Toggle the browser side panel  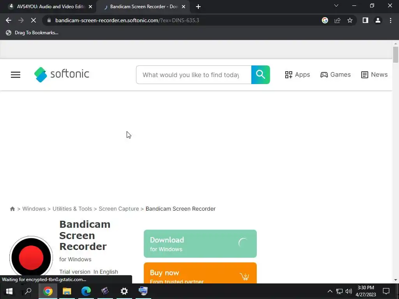pyautogui.click(x=365, y=20)
